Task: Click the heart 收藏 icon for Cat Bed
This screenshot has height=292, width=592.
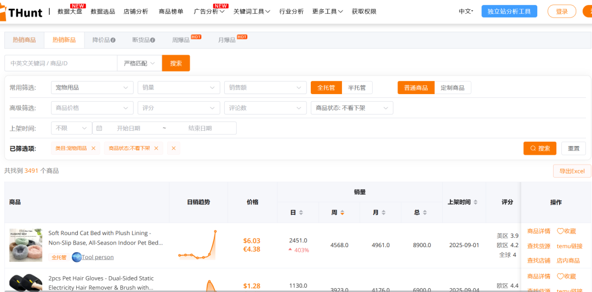Action: (x=560, y=231)
